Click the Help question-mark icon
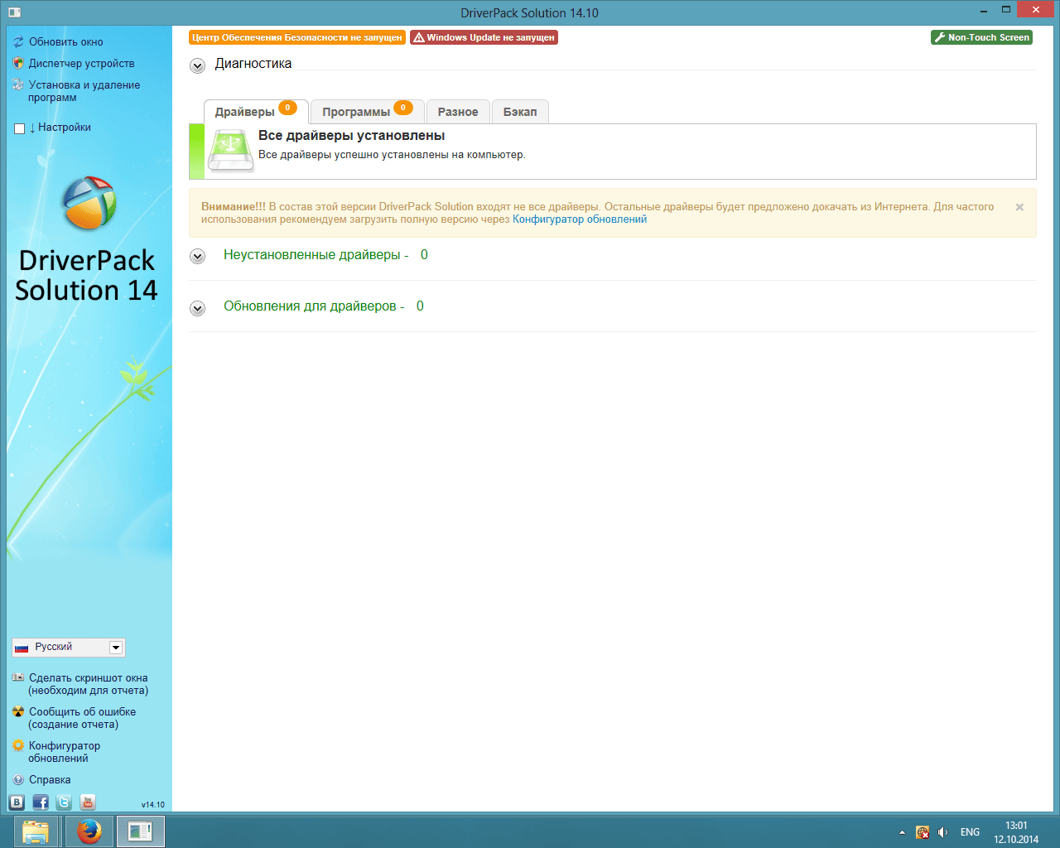Screen dimensions: 1060x848 [x=18, y=779]
